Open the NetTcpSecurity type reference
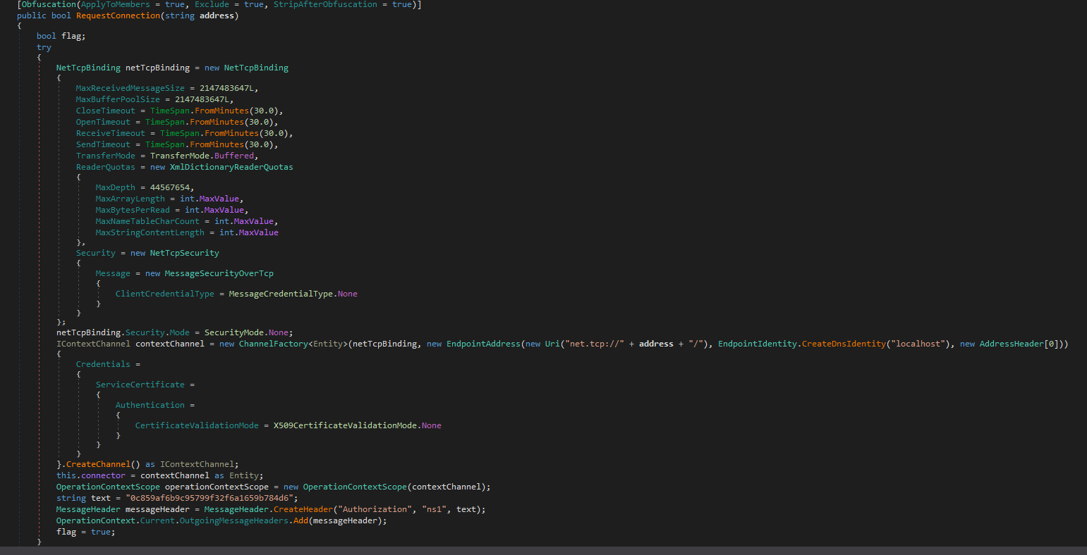1087x555 pixels. [x=185, y=253]
